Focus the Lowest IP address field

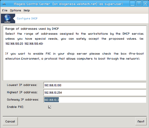click(95, 85)
